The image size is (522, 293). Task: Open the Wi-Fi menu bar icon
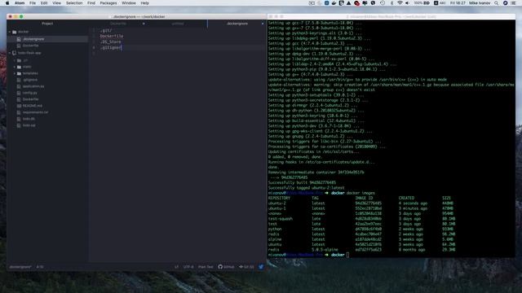(x=400, y=3)
